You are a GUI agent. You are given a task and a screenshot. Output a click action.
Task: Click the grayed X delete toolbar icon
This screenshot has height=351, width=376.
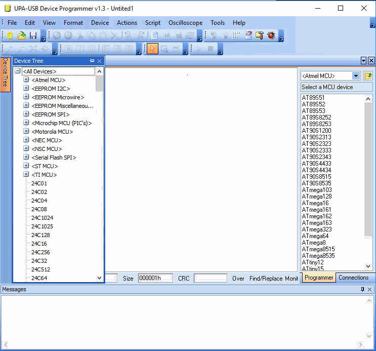[115, 35]
